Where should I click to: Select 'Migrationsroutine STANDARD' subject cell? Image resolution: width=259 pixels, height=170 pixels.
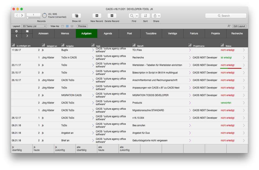[148, 110]
